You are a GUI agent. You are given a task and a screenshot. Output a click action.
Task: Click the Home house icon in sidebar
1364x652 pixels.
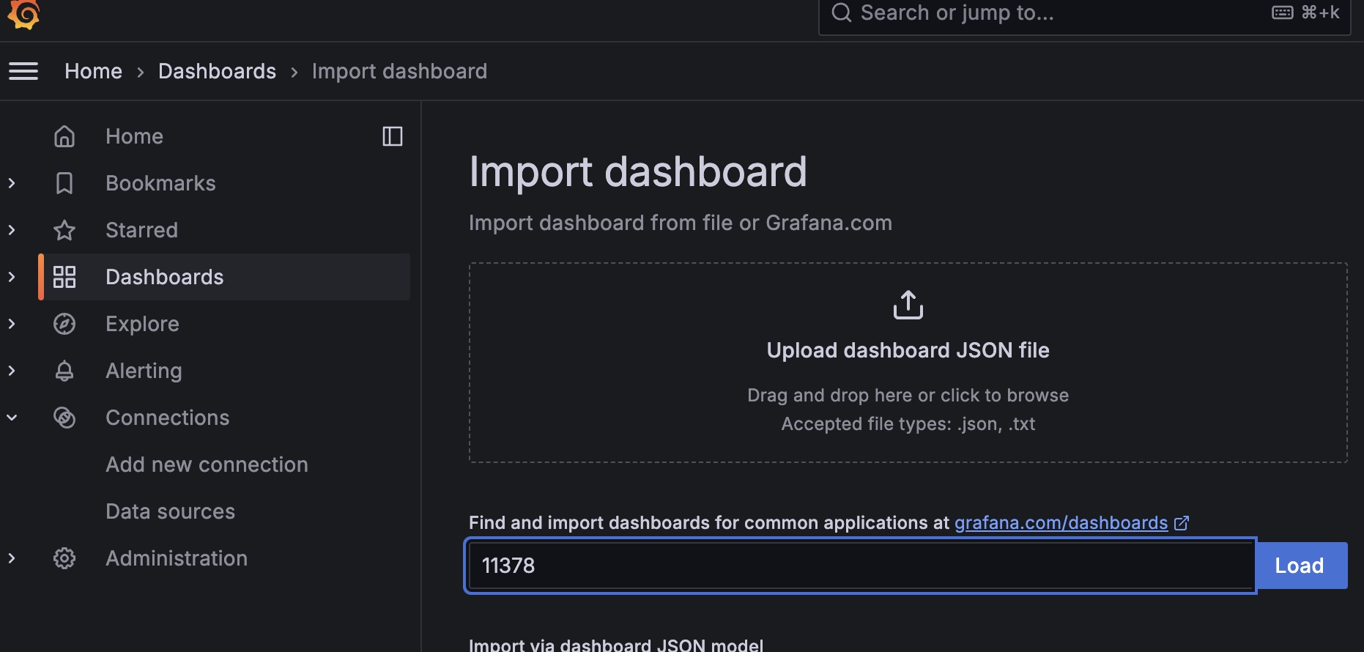tap(64, 136)
